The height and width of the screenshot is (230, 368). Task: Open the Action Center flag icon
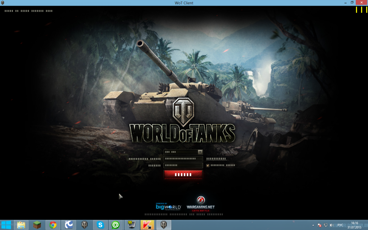(320, 225)
